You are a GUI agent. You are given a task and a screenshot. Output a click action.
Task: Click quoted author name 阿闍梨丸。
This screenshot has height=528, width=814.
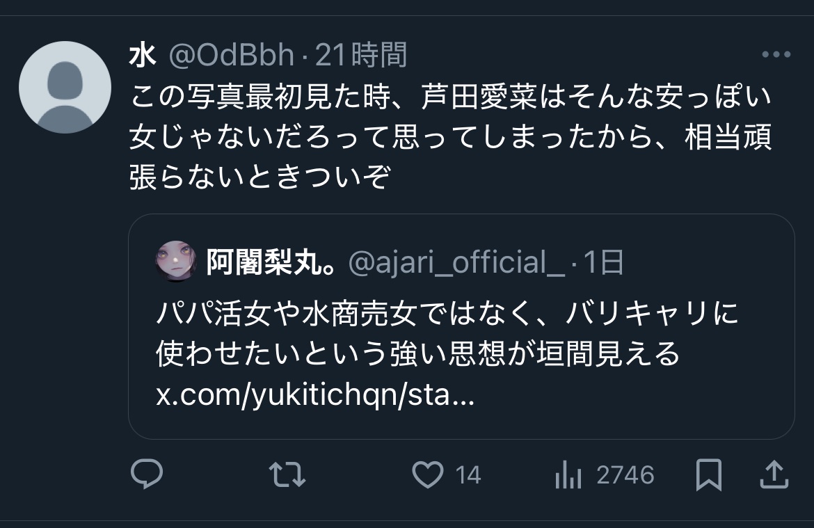pos(271,262)
